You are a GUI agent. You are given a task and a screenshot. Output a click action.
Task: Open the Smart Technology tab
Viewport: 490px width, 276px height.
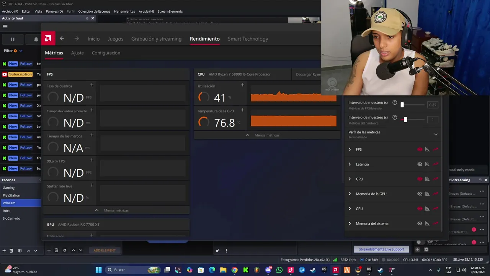point(248,39)
